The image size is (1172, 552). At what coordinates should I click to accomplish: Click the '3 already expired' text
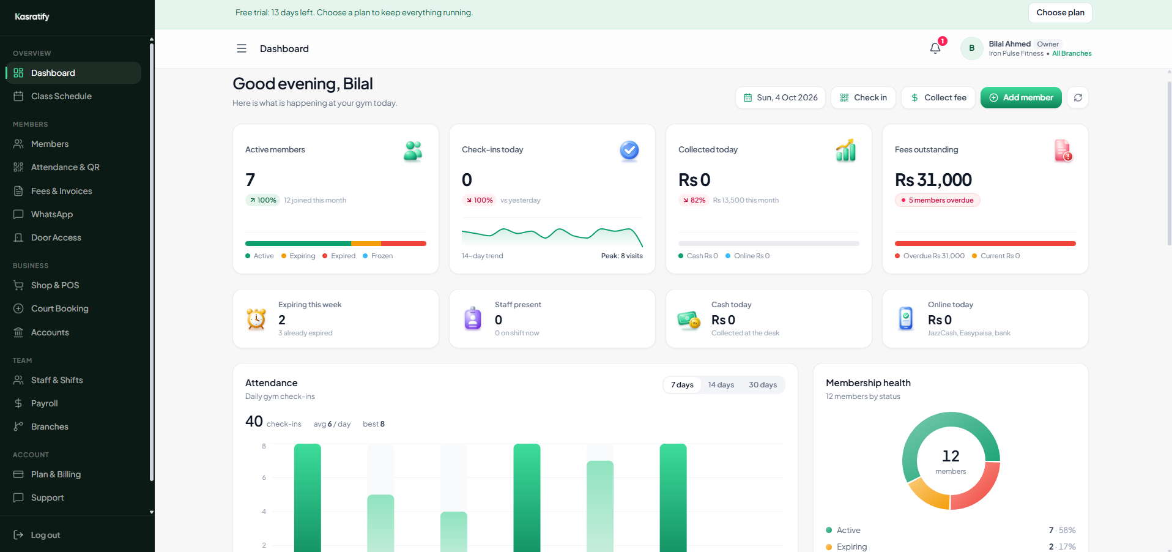coord(305,333)
